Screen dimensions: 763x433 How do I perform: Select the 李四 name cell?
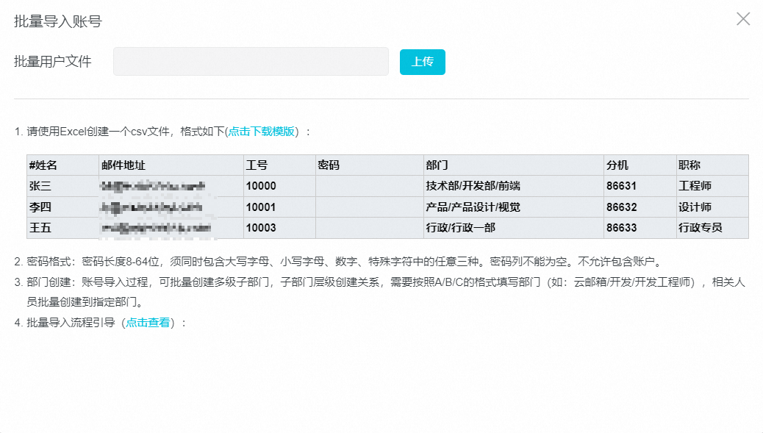[x=40, y=207]
